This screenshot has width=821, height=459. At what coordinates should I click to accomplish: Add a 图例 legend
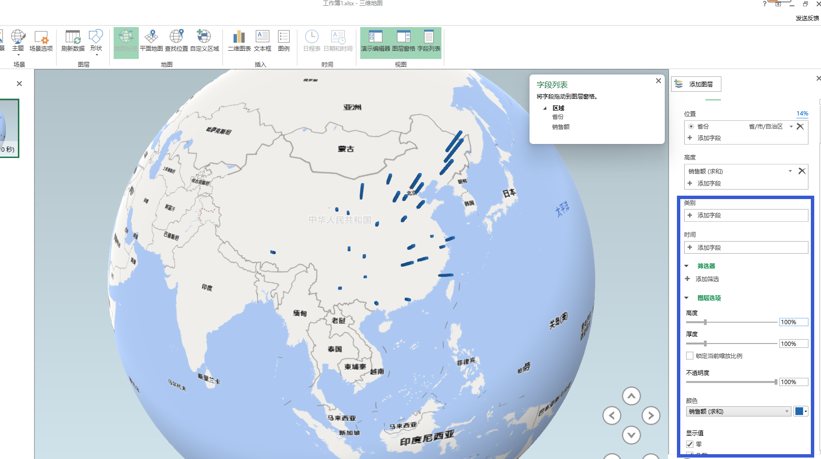pos(284,41)
